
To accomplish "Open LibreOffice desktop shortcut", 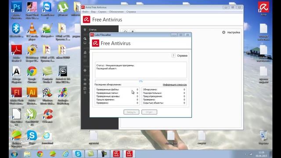I will pyautogui.click(x=17, y=117).
